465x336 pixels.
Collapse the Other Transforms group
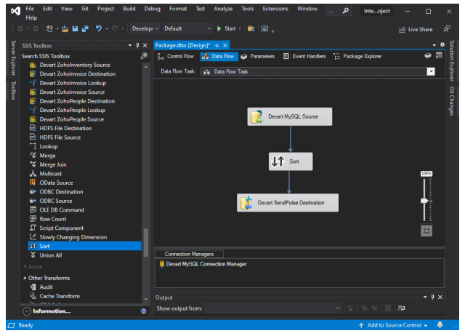pos(25,278)
